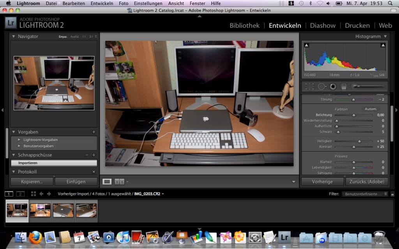
Task: Go back with left arrow
Action: click(x=41, y=194)
